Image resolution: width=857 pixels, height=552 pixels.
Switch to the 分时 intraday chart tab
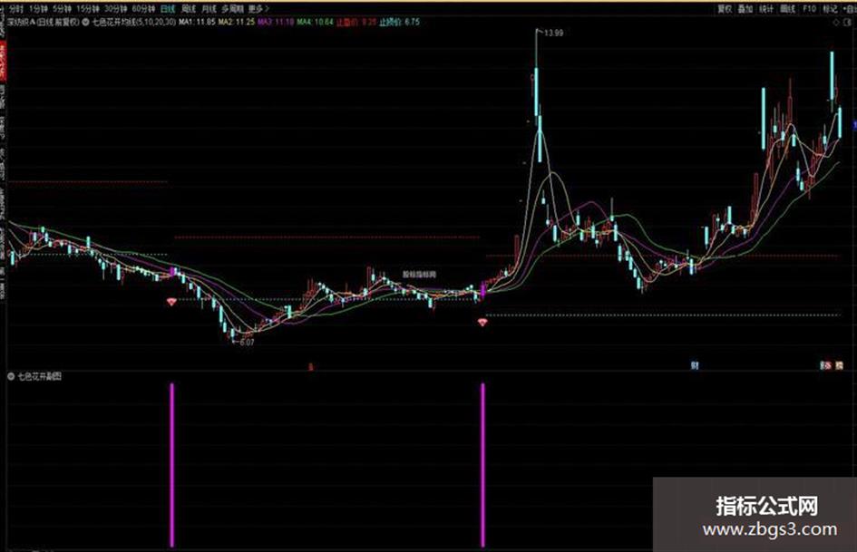(16, 9)
